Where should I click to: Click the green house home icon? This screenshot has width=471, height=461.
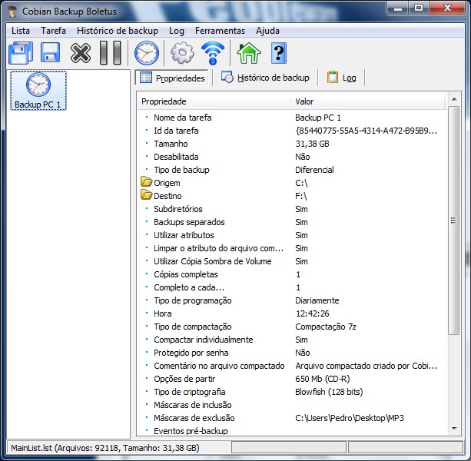pyautogui.click(x=249, y=53)
